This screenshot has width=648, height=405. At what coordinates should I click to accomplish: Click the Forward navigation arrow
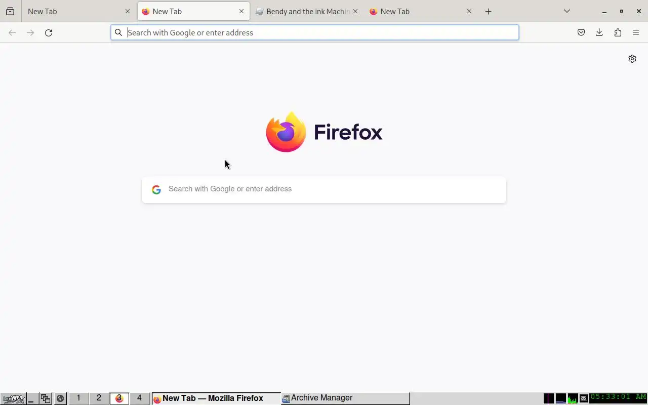click(x=30, y=32)
